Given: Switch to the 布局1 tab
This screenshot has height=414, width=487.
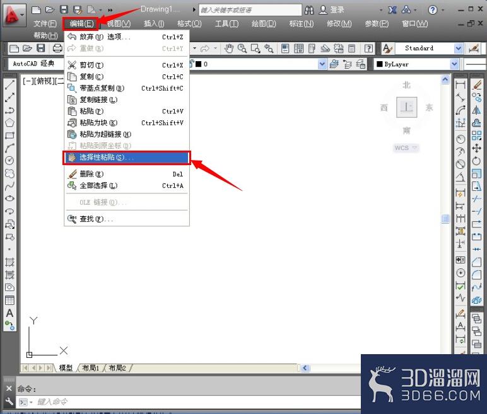Looking at the screenshot, I should click(90, 368).
